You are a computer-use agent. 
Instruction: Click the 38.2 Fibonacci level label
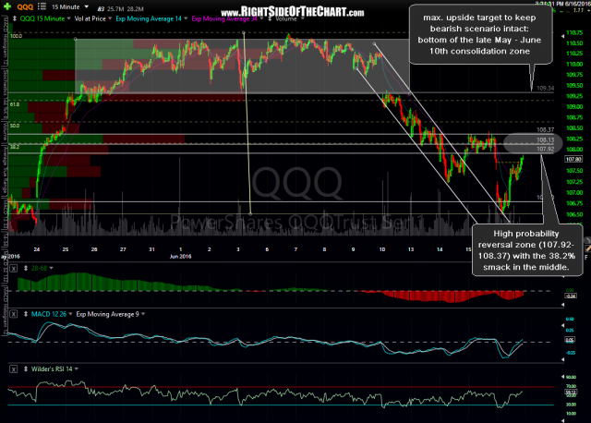coord(15,147)
